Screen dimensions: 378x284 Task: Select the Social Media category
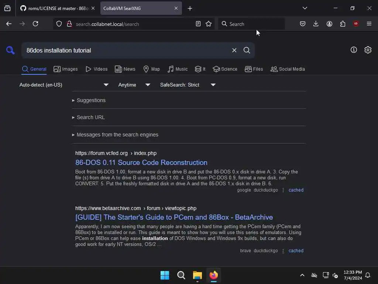tap(288, 69)
